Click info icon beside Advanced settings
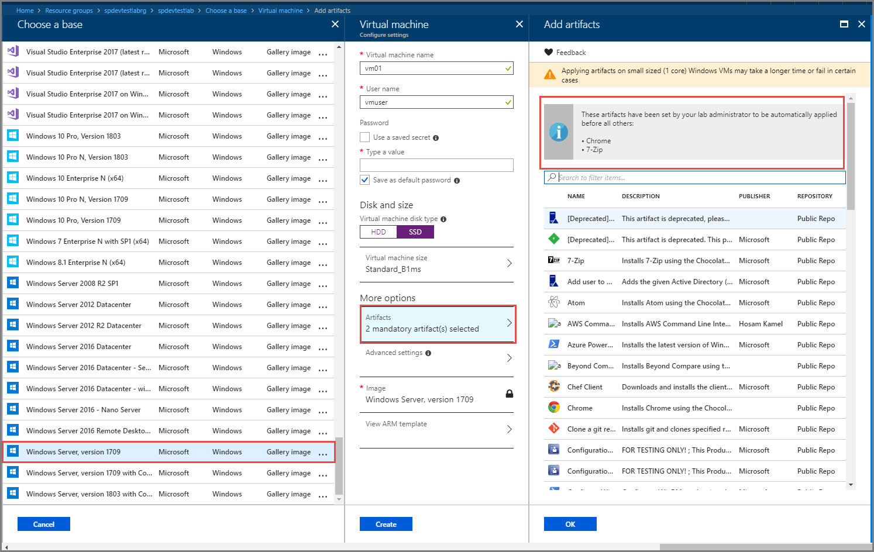The height and width of the screenshot is (552, 874). coord(428,353)
